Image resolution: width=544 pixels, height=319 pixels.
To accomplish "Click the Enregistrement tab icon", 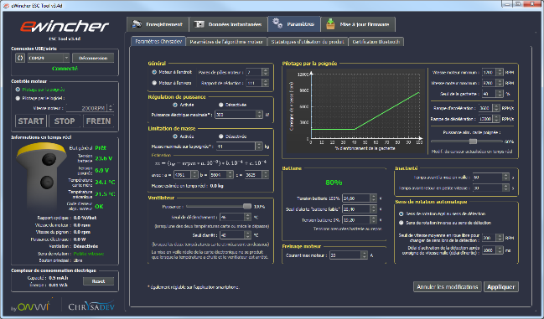I will coord(137,24).
